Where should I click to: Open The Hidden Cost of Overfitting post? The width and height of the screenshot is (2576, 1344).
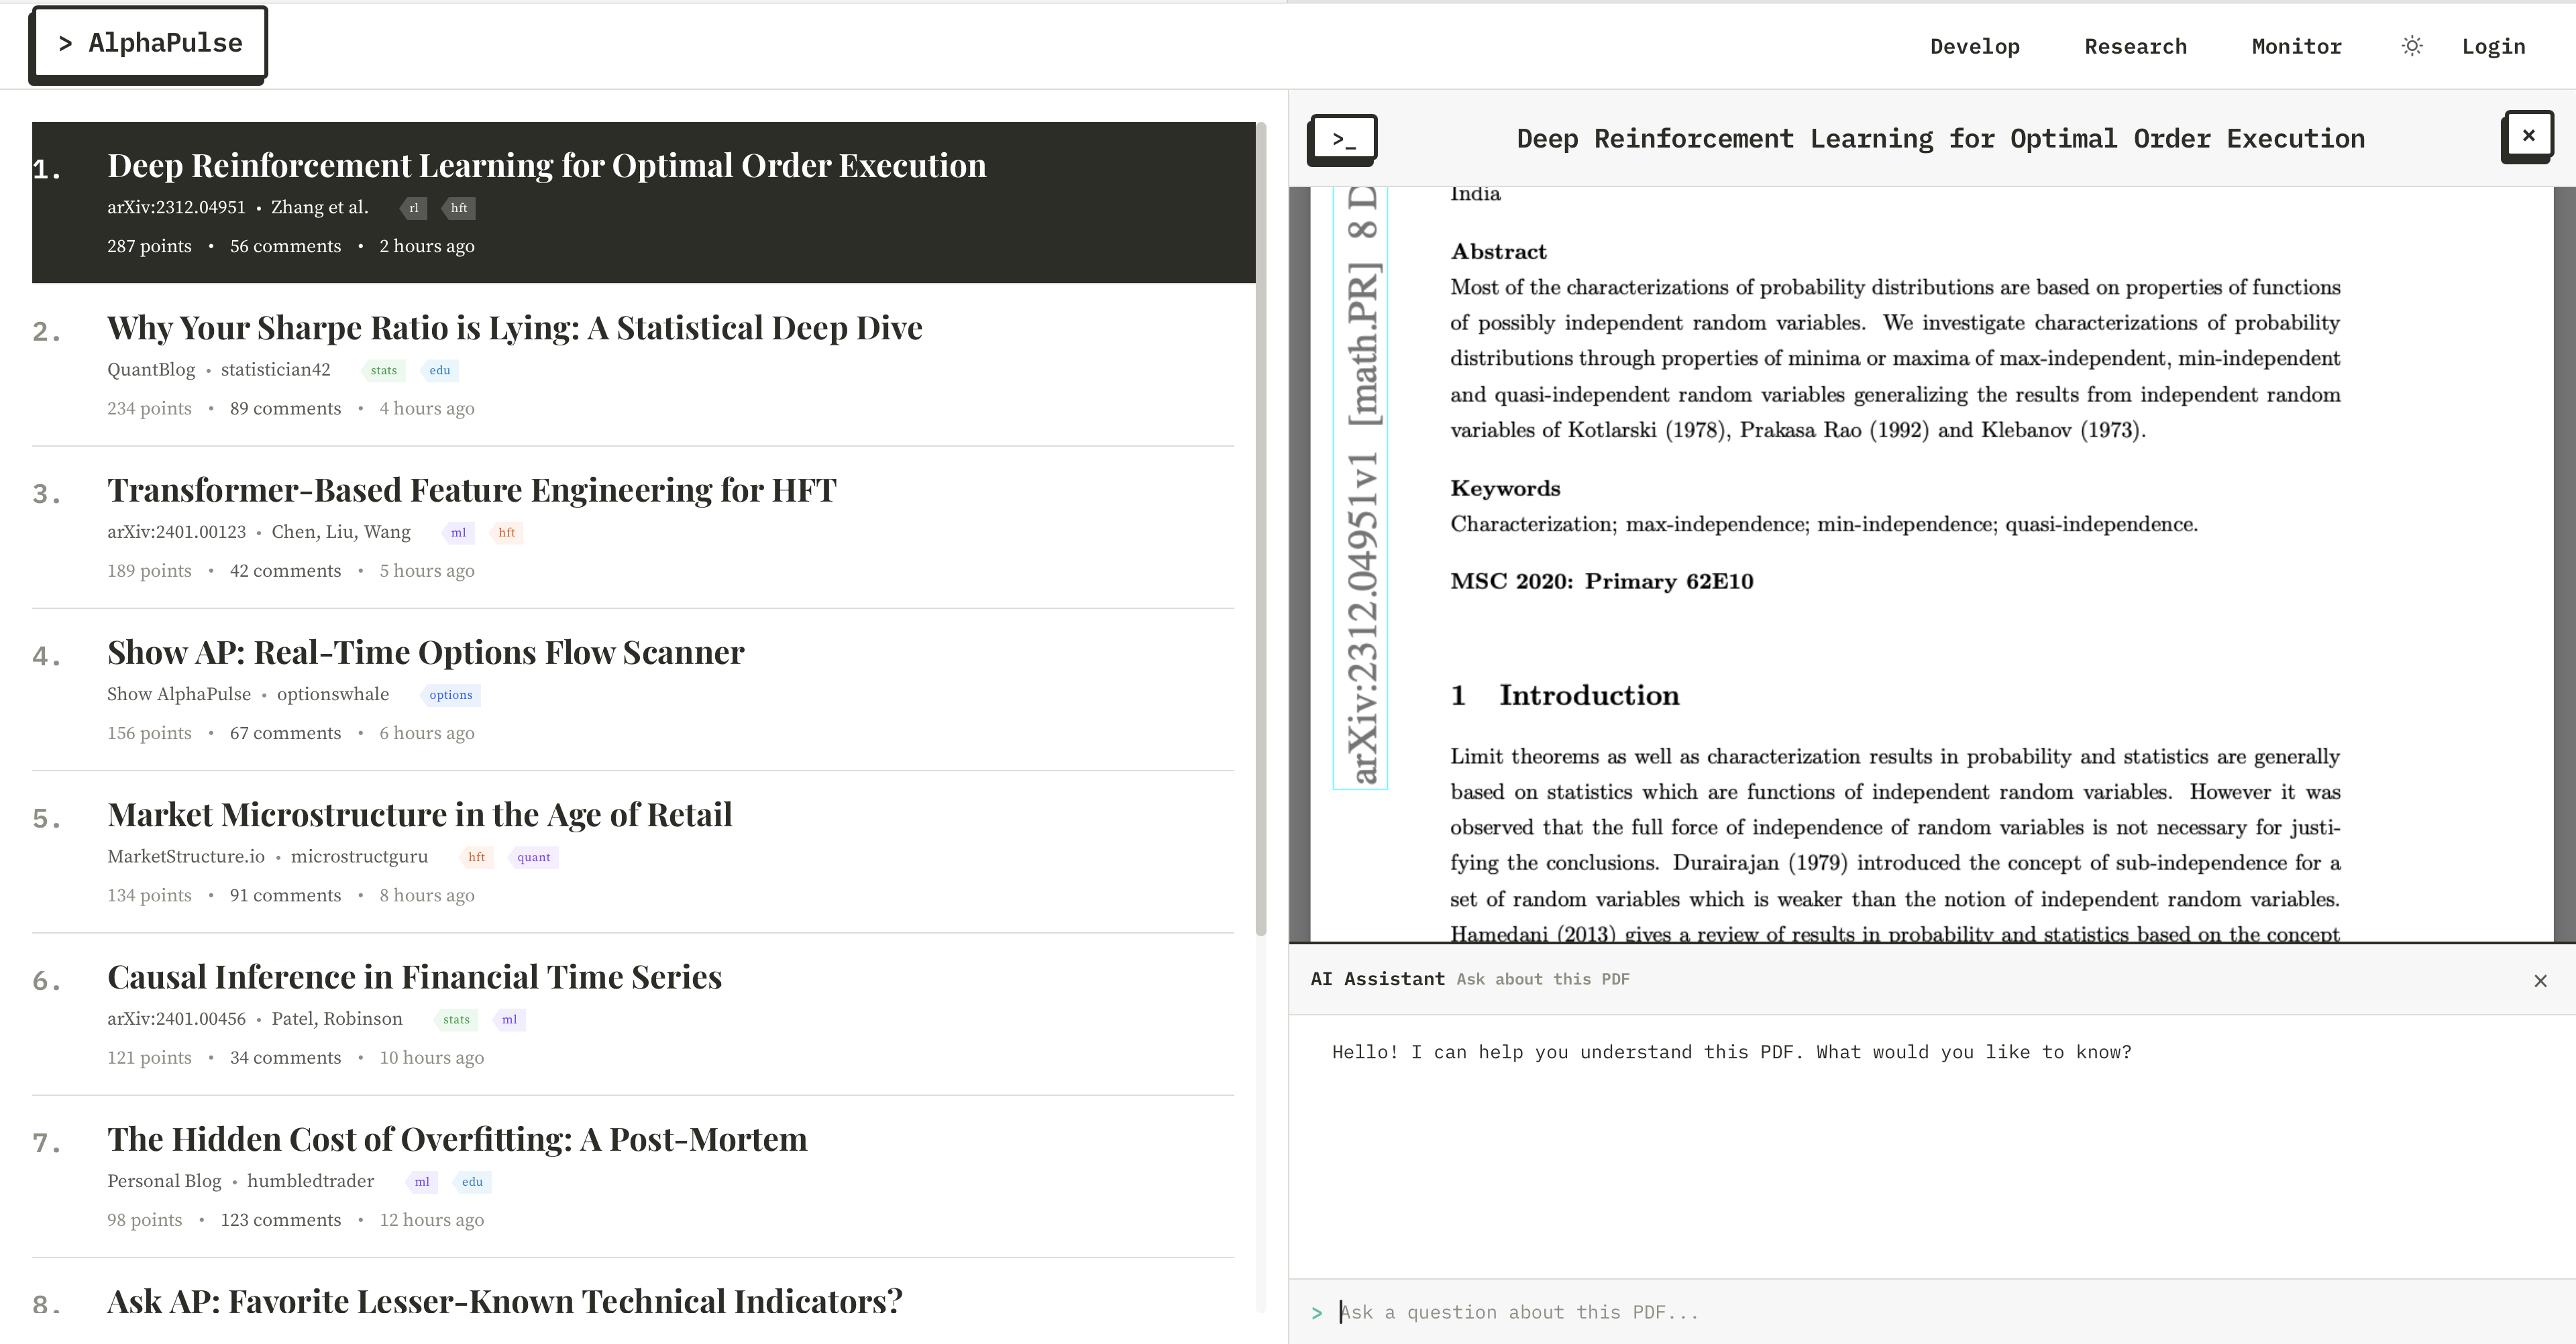click(457, 1139)
